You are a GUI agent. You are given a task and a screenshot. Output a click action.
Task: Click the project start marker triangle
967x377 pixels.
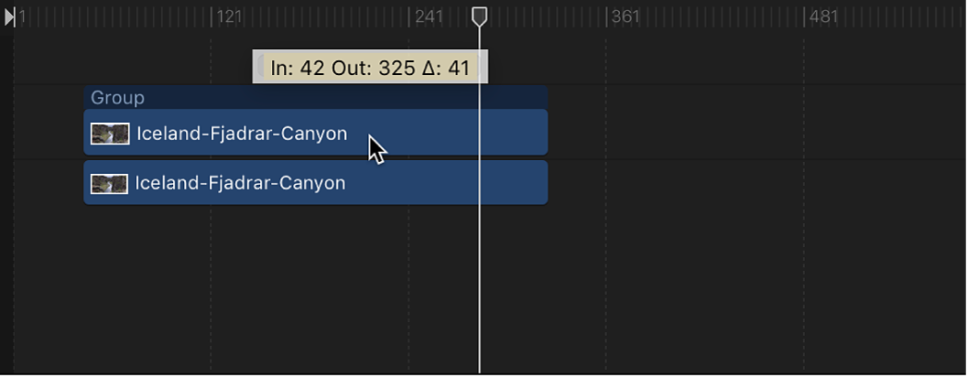(x=9, y=16)
